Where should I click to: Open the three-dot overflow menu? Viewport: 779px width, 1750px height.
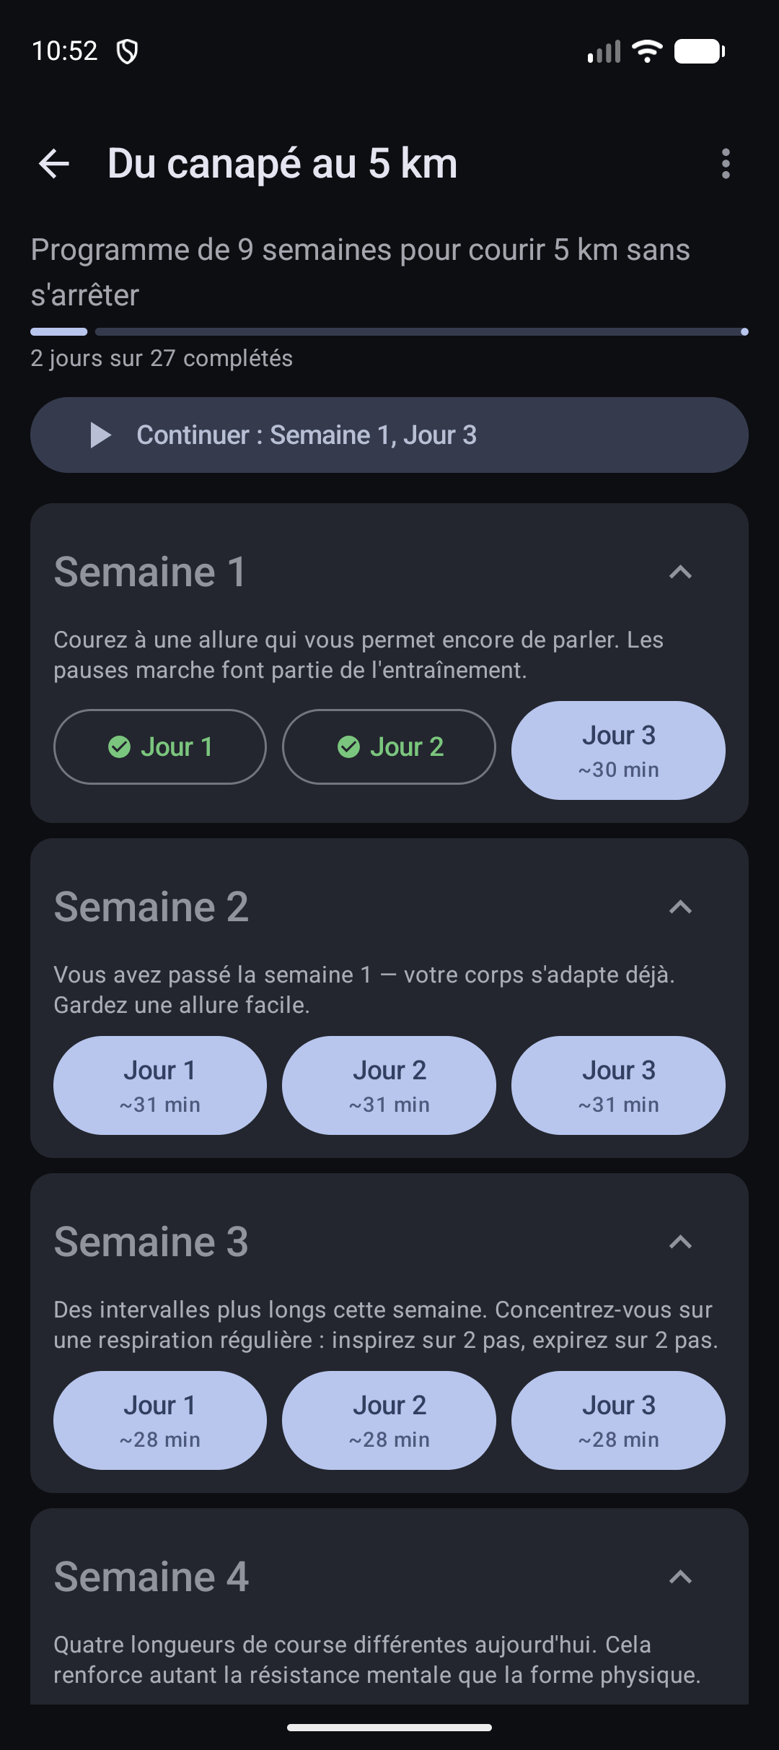[x=726, y=164]
